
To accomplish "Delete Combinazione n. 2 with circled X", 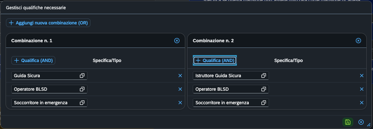I will (x=358, y=41).
